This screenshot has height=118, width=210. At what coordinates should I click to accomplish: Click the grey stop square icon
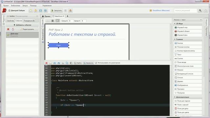point(66,10)
